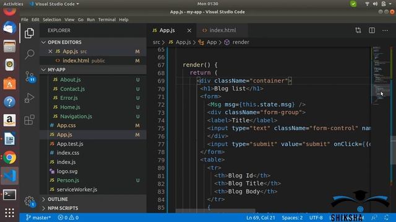Screen dimensions: 396x222
Task: Open Source Control view with 11 badge
Action: point(30,76)
